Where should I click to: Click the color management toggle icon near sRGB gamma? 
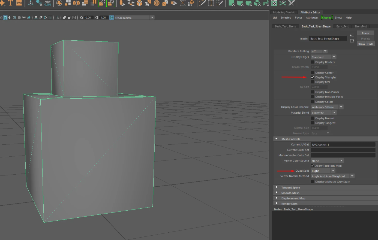point(111,17)
